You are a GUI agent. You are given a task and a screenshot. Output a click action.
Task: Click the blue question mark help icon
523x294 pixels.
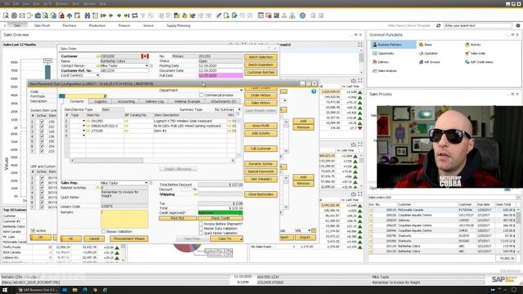[314, 91]
